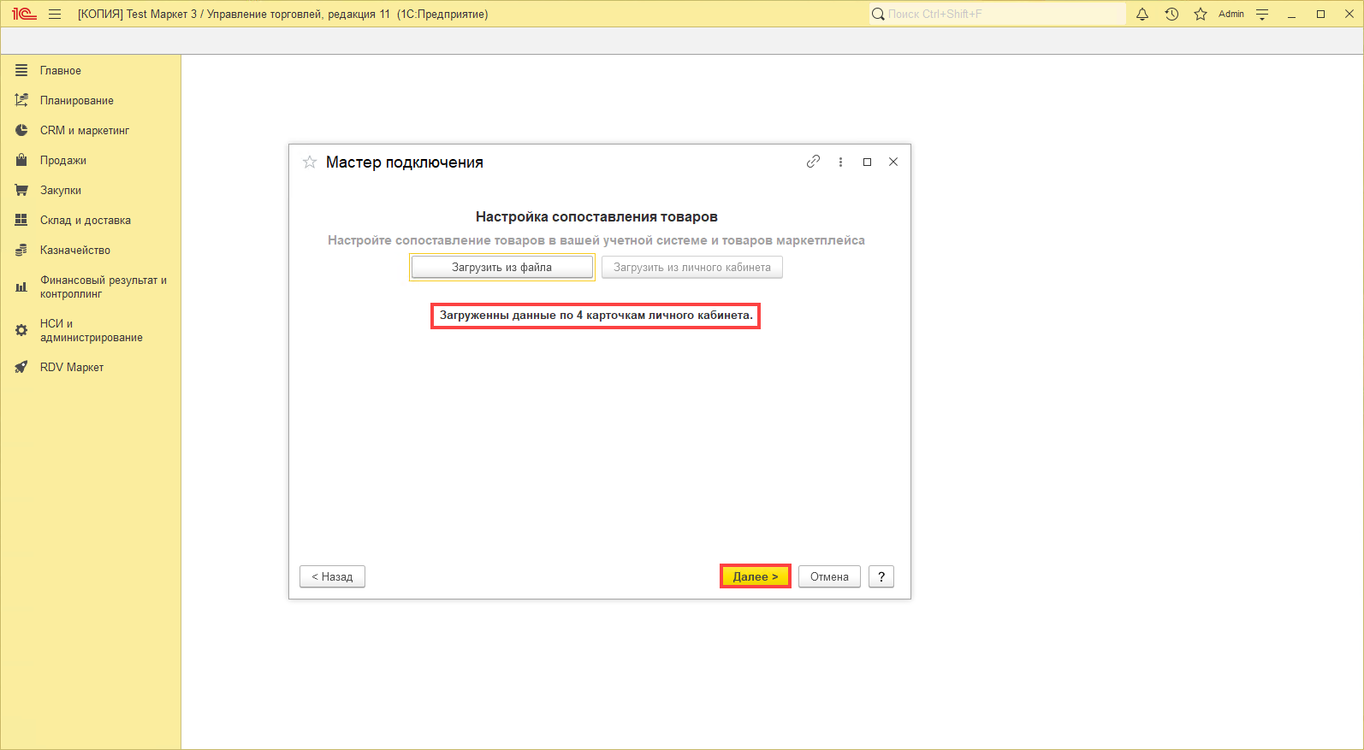Open the hamburger main menu in the title bar
Image resolution: width=1364 pixels, height=750 pixels.
tap(55, 14)
